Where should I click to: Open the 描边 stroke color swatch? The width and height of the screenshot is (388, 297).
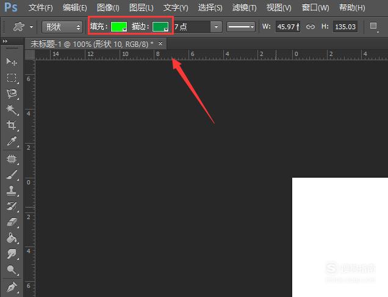click(x=160, y=27)
